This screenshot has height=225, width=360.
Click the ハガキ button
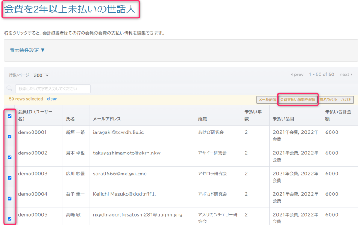coord(346,100)
